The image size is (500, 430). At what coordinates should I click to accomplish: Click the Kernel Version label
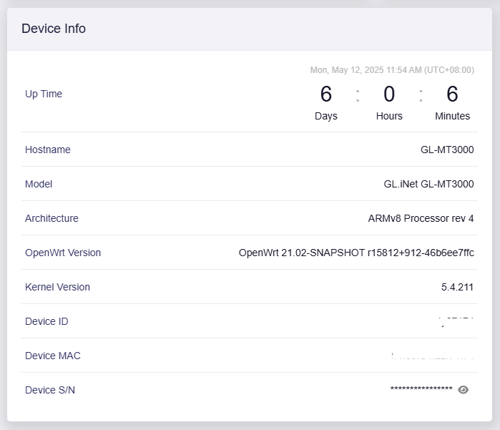[57, 287]
